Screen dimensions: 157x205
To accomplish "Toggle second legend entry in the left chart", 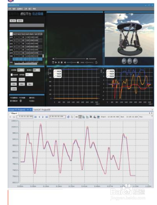I will pos(58,74).
